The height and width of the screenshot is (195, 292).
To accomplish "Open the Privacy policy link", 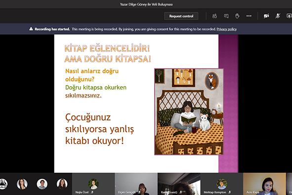I will coord(227,29).
